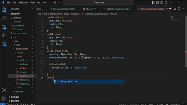Open the Source Control view

(x=4, y=27)
